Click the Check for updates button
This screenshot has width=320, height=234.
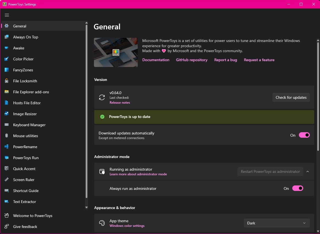point(291,97)
